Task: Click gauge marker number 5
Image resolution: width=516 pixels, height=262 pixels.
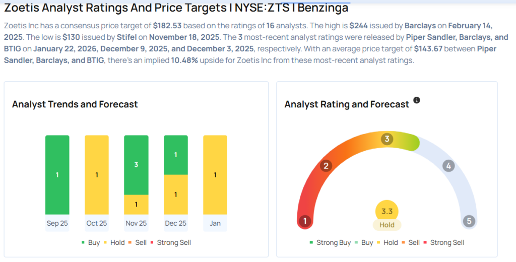Action: click(x=469, y=221)
